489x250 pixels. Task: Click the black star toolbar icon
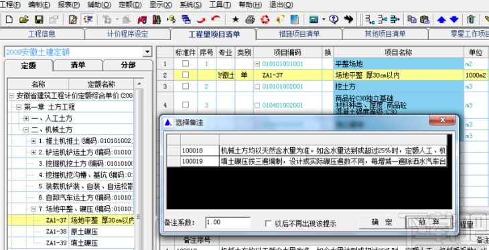tap(235, 19)
